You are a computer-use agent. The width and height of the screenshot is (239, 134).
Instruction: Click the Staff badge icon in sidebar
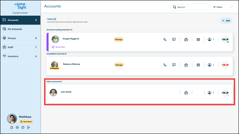(x=4, y=47)
